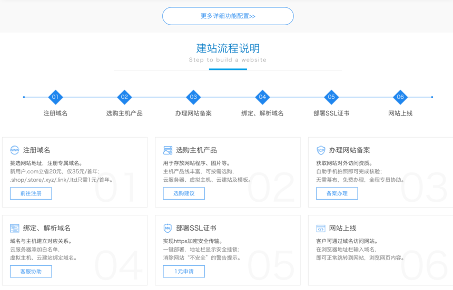Click the 网站上线 card heading
Viewport: 453px width, 290px height.
coord(342,229)
